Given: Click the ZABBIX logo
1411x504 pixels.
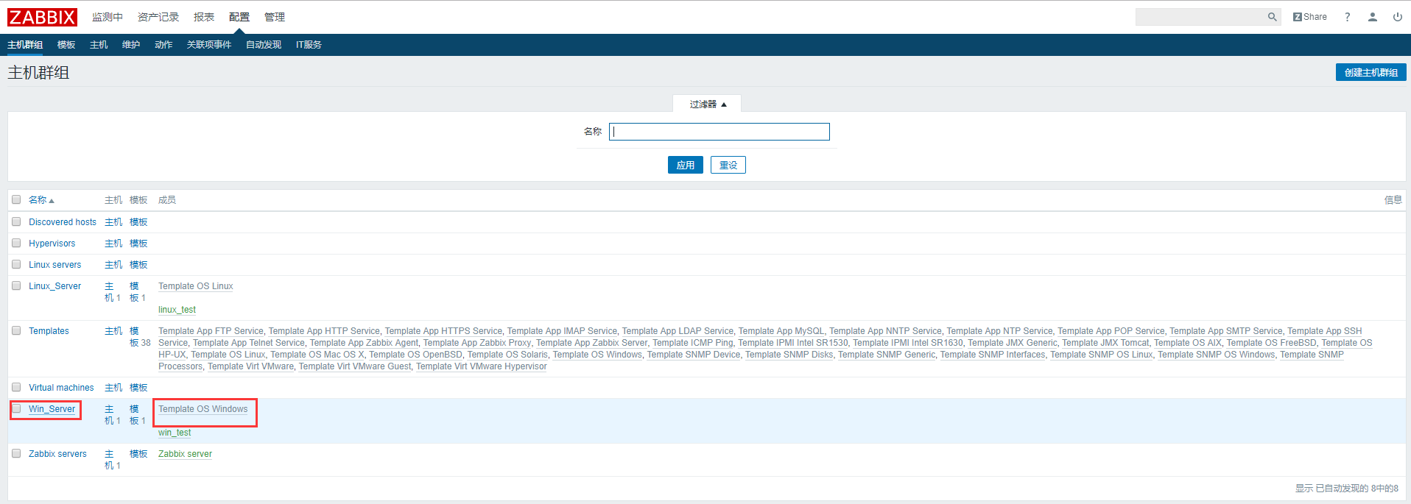Looking at the screenshot, I should [x=42, y=17].
